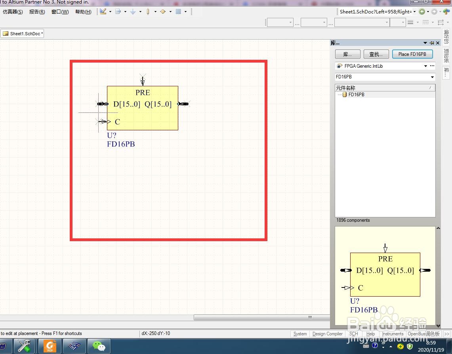Click the line style icon in the formatting toolbar
This screenshot has height=354, width=452.
[425, 22]
